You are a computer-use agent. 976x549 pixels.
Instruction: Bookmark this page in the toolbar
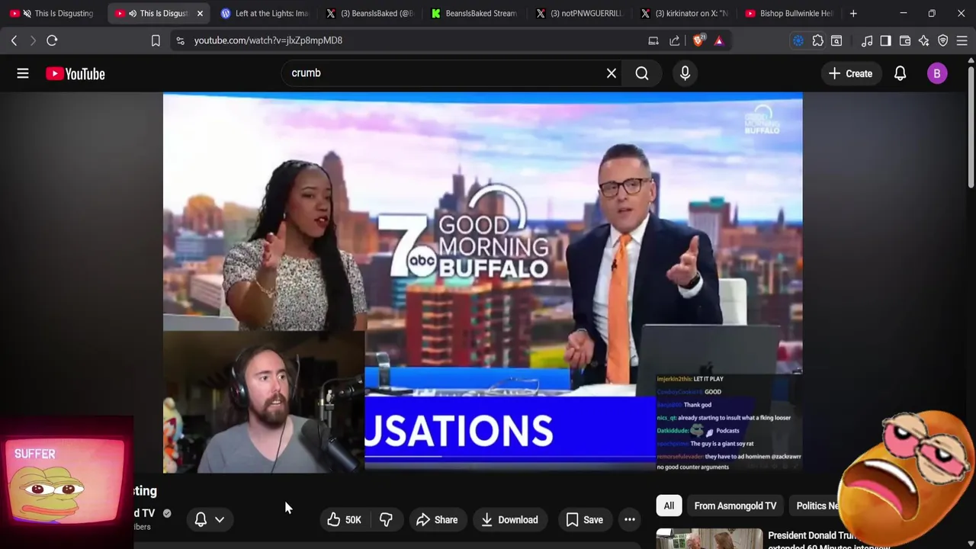pyautogui.click(x=156, y=40)
